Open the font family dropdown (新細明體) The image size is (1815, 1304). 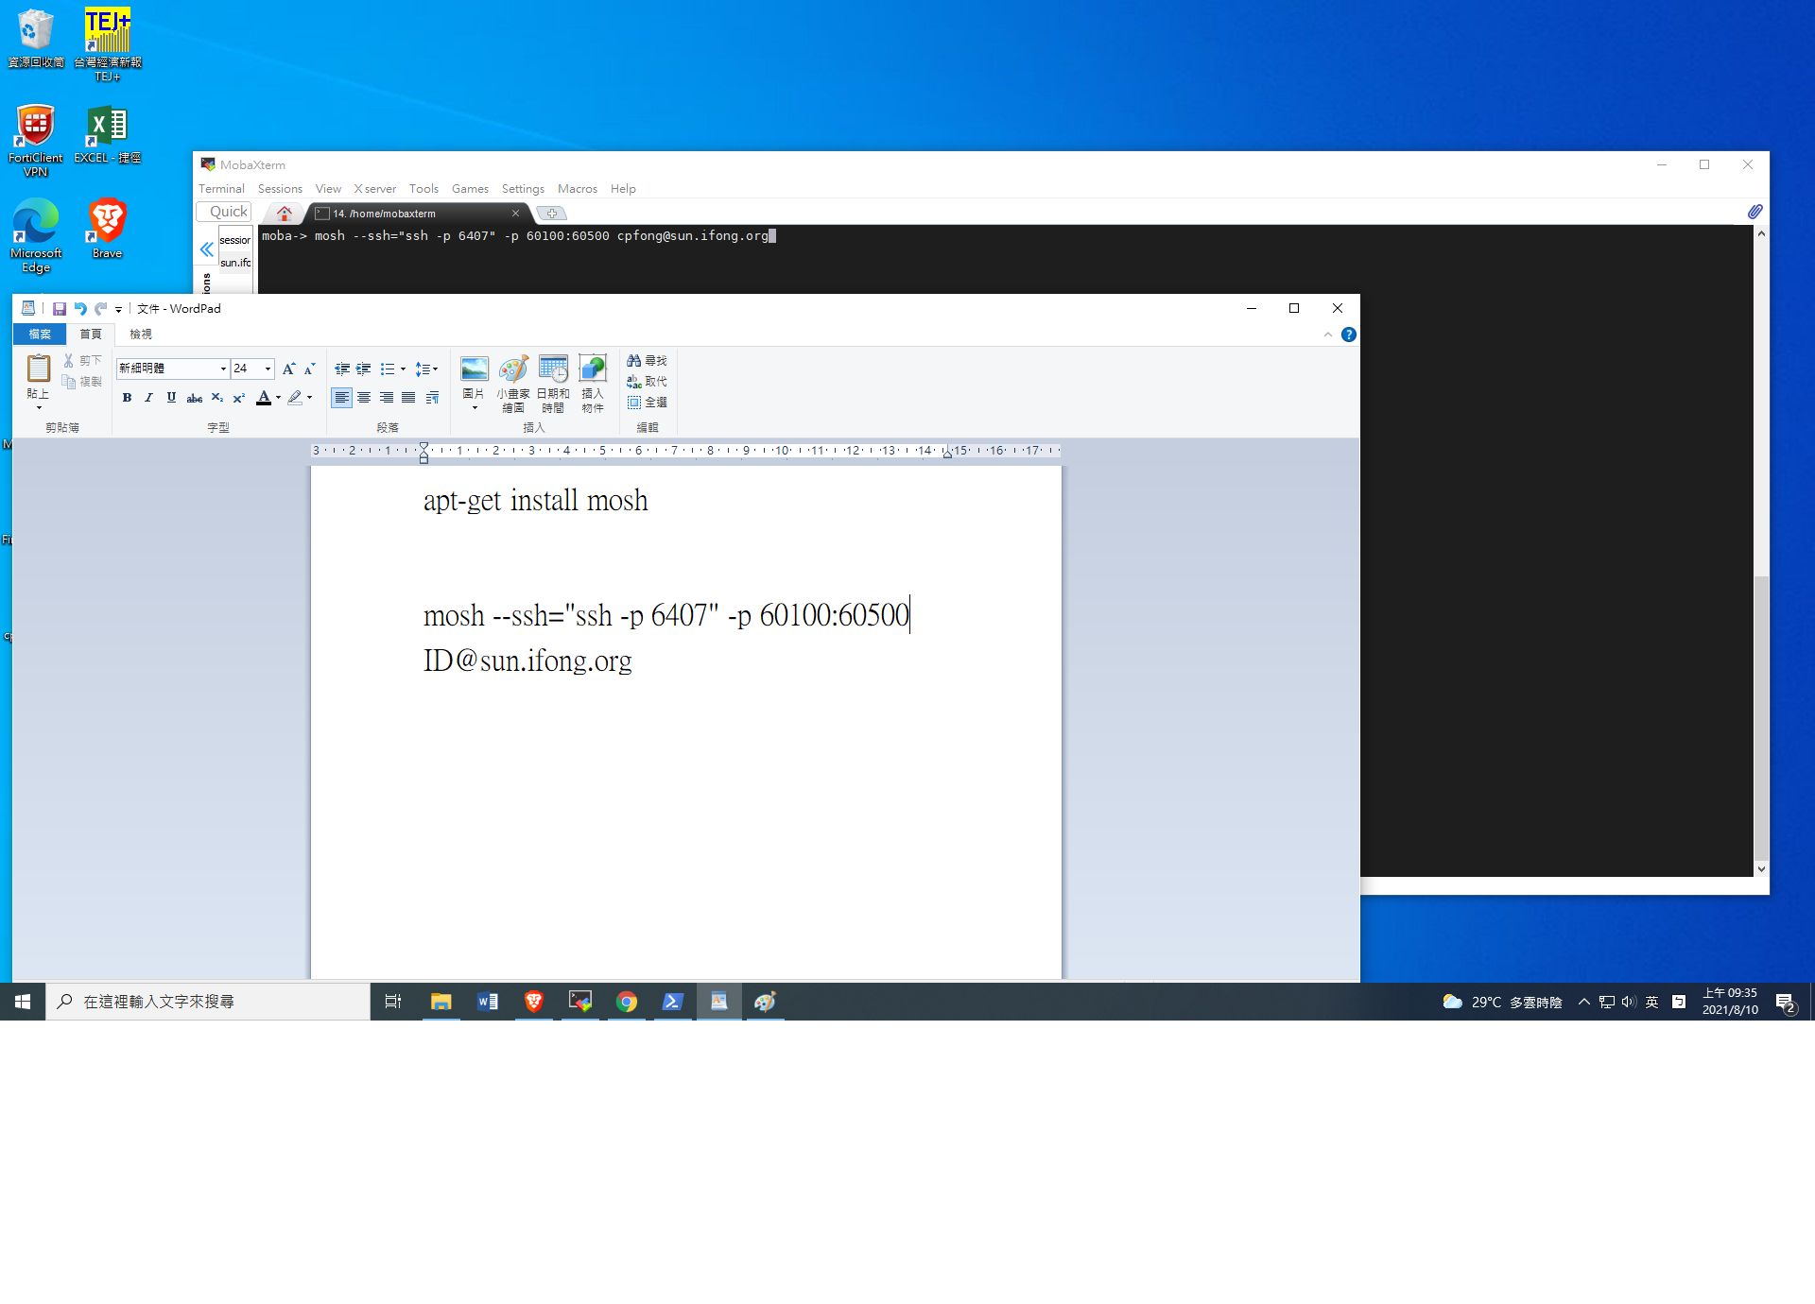pos(223,369)
